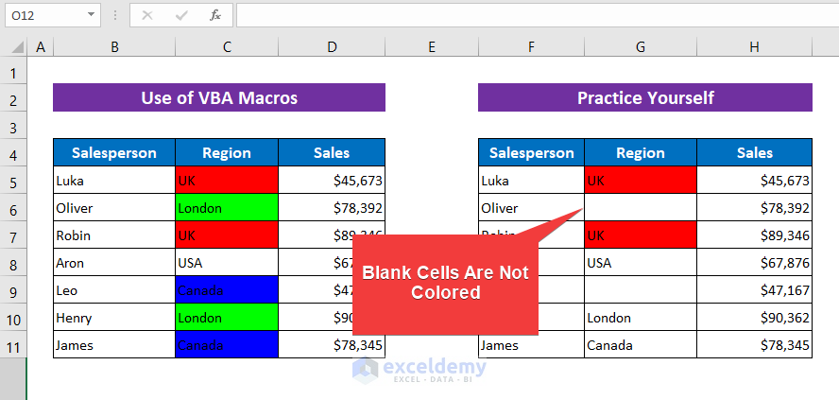Screen dimensions: 839x400
Task: Click the formula bar options dots
Action: 114,15
